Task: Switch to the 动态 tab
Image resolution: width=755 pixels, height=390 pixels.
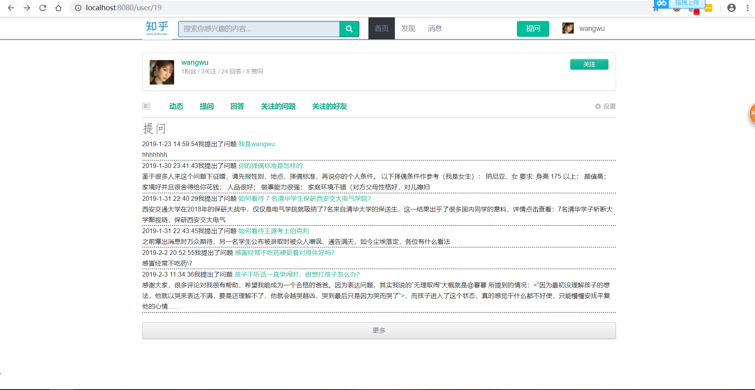Action: point(176,106)
